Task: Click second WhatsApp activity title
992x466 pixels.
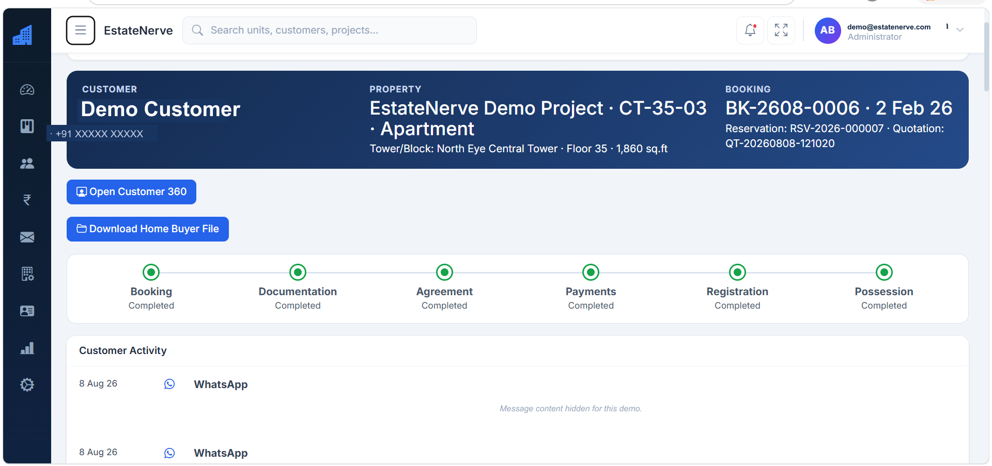Action: pos(221,453)
